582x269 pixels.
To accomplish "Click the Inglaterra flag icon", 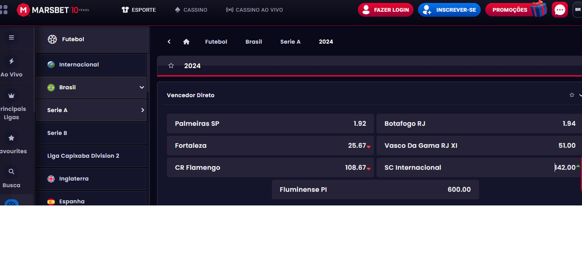I will click(x=51, y=179).
